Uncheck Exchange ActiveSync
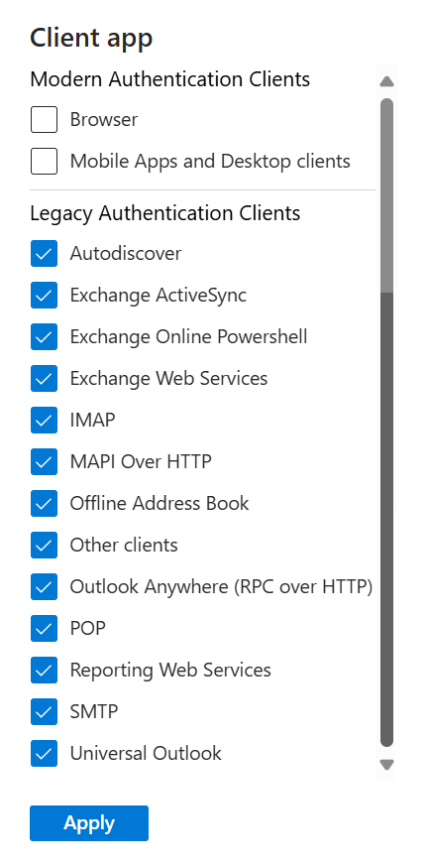This screenshot has width=428, height=864. coord(44,296)
